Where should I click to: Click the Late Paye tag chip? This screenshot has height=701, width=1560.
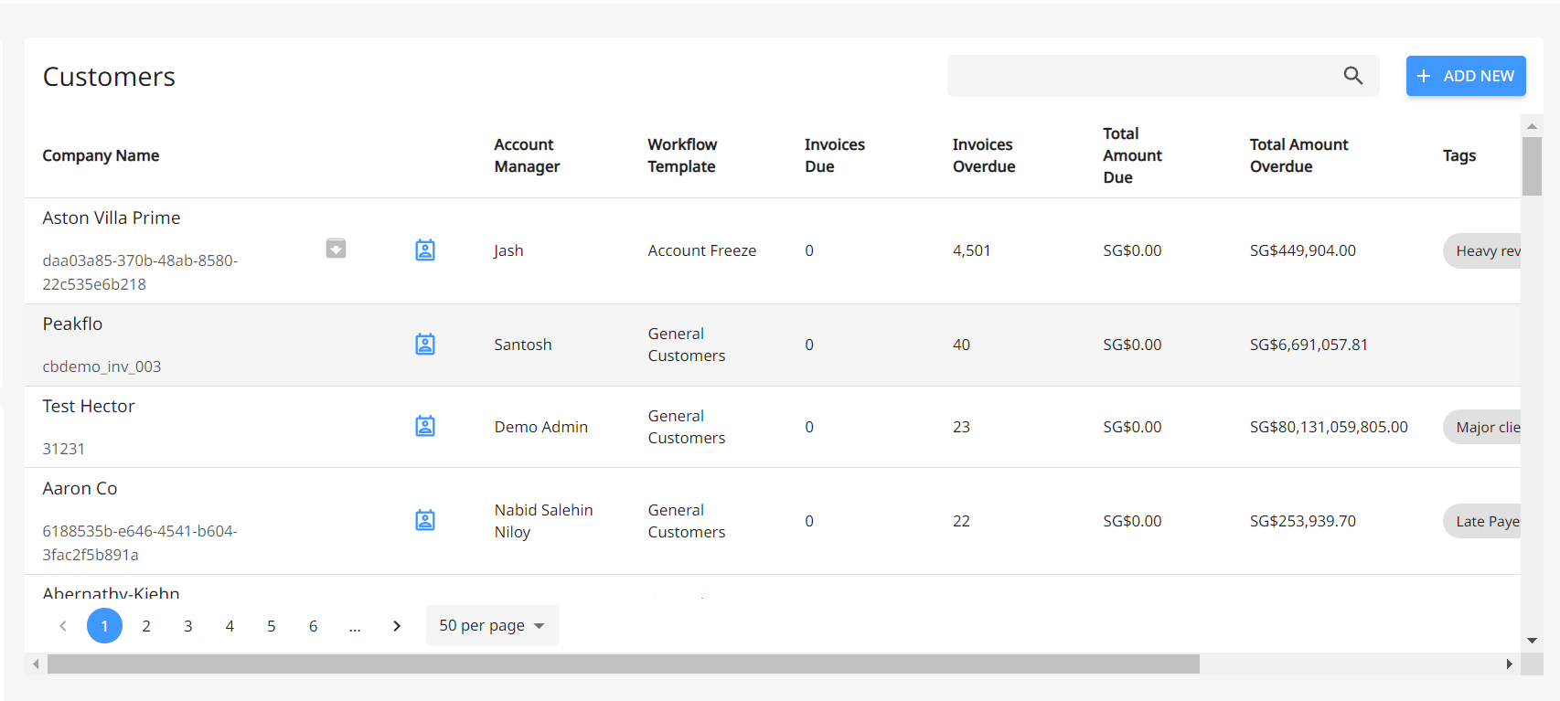pyautogui.click(x=1482, y=521)
